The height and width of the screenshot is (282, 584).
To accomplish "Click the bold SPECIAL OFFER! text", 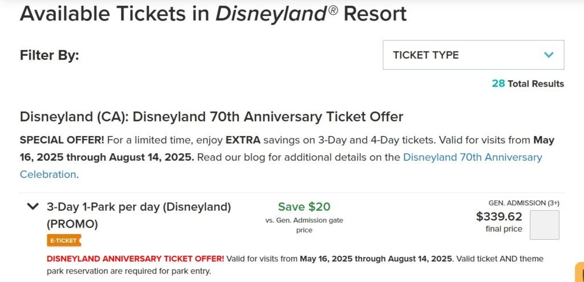I will [62, 140].
